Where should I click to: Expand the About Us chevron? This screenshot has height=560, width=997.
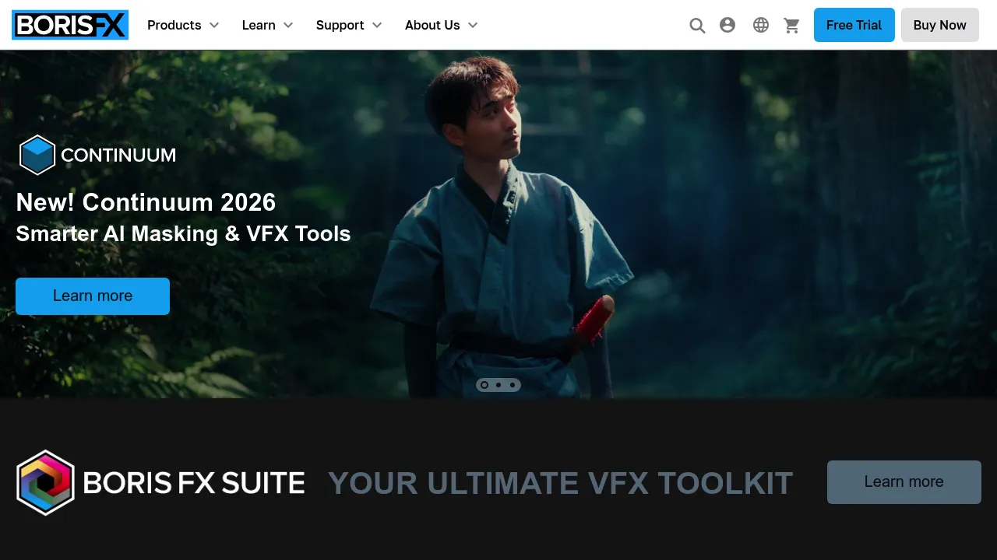pyautogui.click(x=473, y=26)
